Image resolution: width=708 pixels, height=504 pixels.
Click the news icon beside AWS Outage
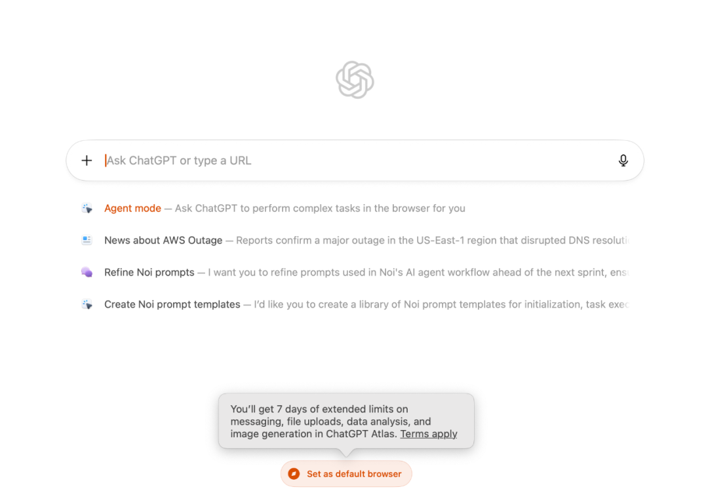pyautogui.click(x=87, y=240)
